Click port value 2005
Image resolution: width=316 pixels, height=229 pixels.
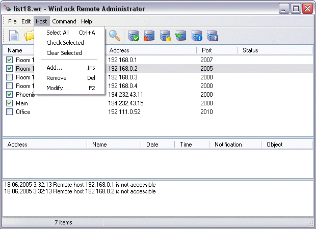pyautogui.click(x=206, y=69)
